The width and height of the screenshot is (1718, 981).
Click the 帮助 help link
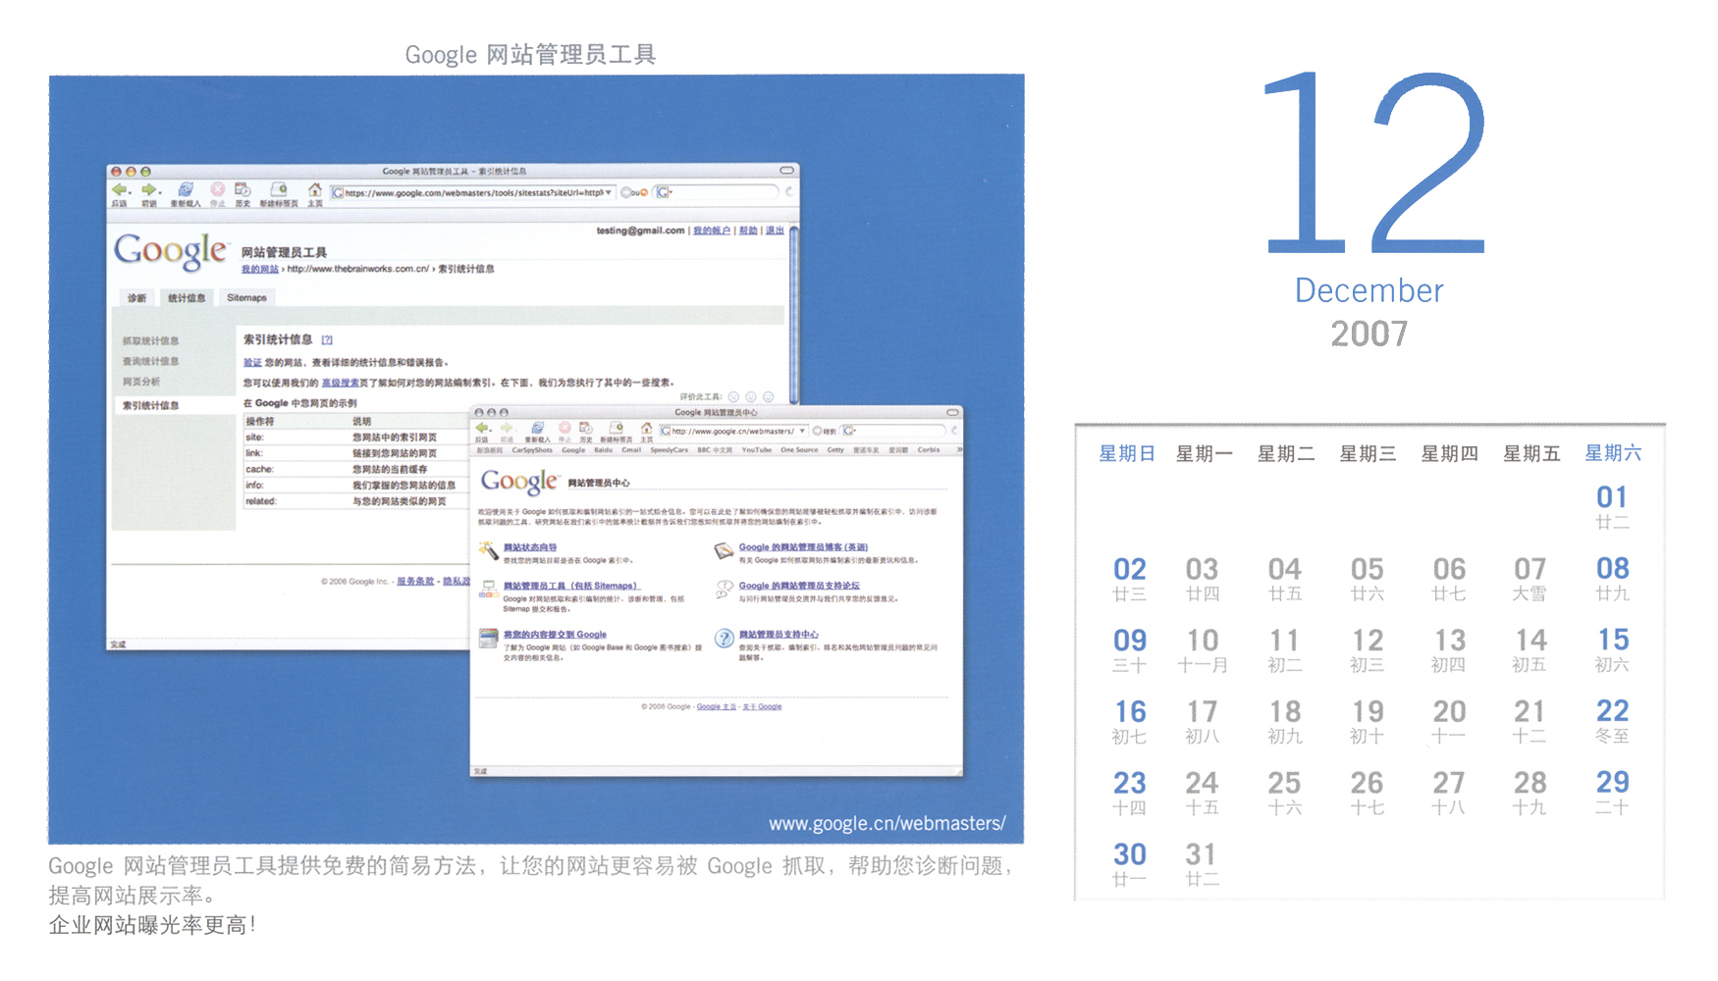coord(748,231)
